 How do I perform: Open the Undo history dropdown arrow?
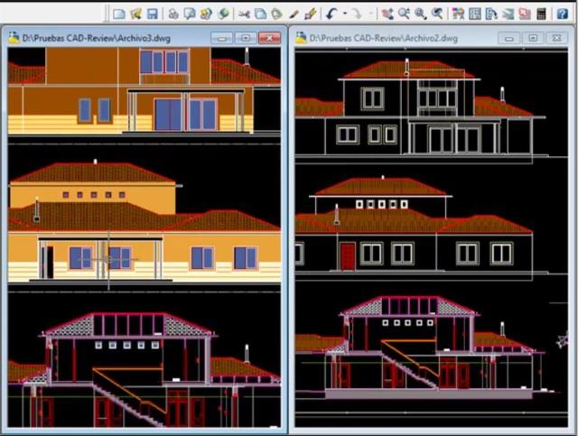tap(345, 14)
